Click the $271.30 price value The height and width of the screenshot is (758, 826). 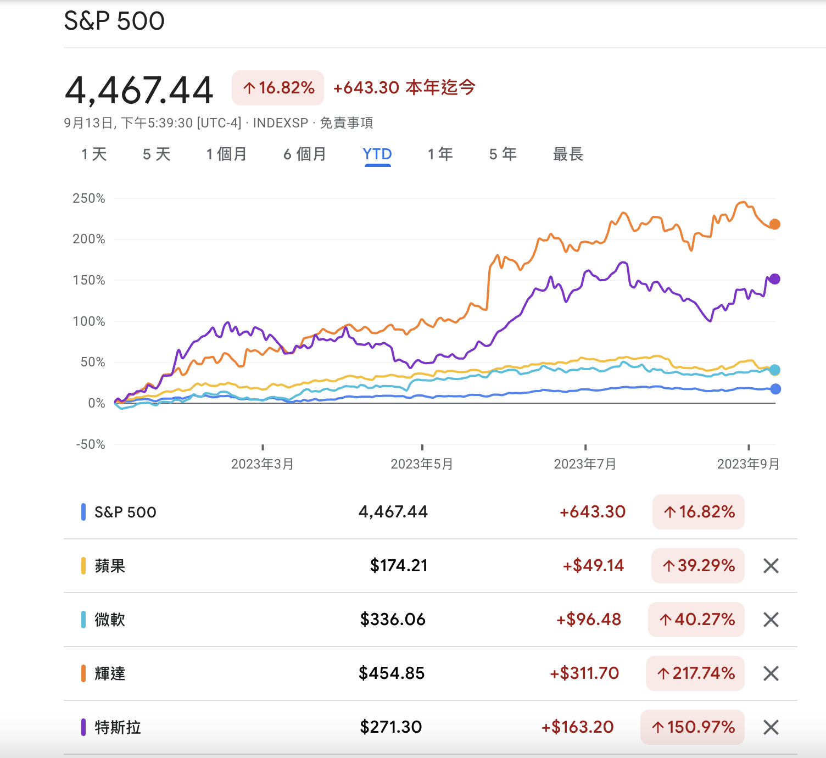click(391, 727)
